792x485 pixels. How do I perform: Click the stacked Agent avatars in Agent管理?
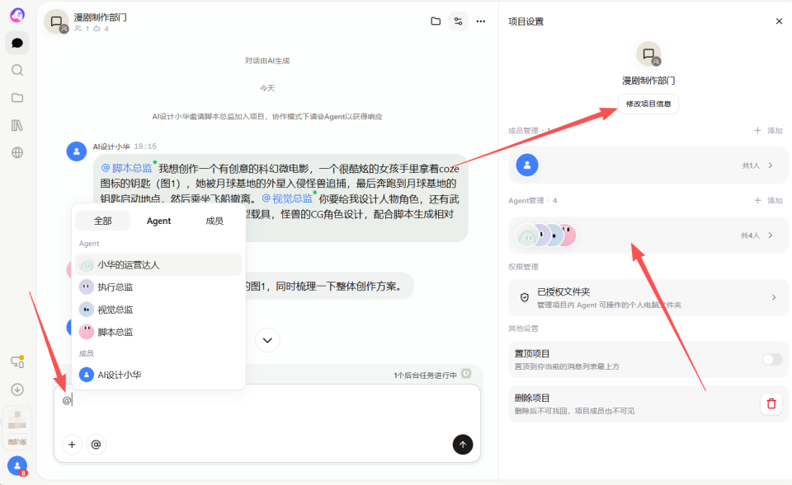[545, 235]
